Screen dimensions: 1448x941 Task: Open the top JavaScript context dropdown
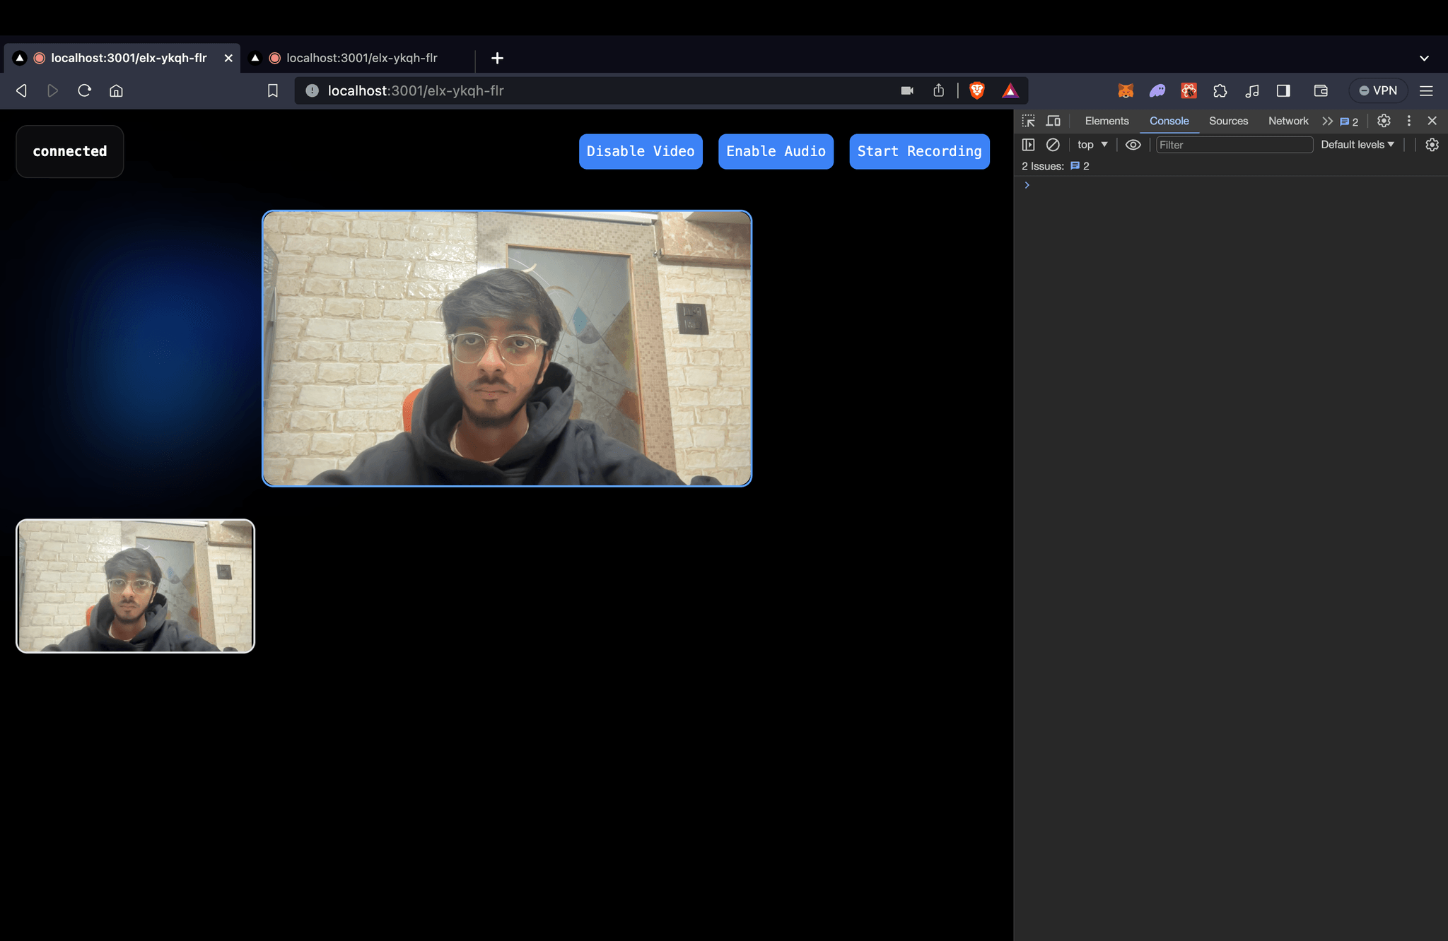[x=1092, y=145]
